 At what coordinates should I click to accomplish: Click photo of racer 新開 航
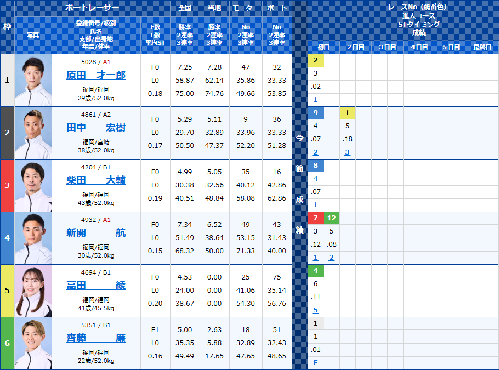pos(33,238)
